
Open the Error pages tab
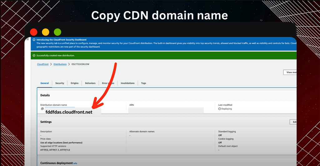[x=108, y=83]
